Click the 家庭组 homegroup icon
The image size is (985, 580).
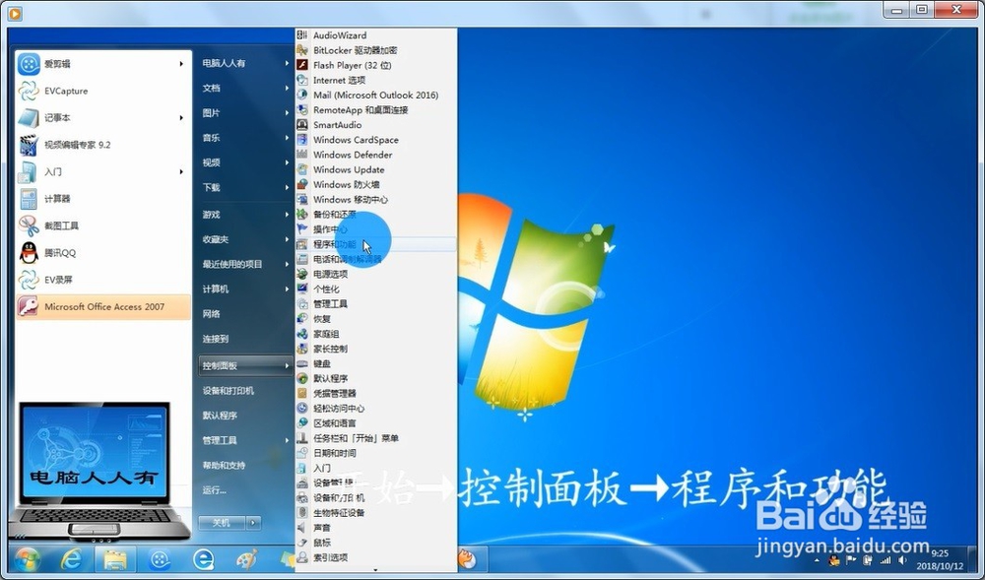(x=302, y=334)
